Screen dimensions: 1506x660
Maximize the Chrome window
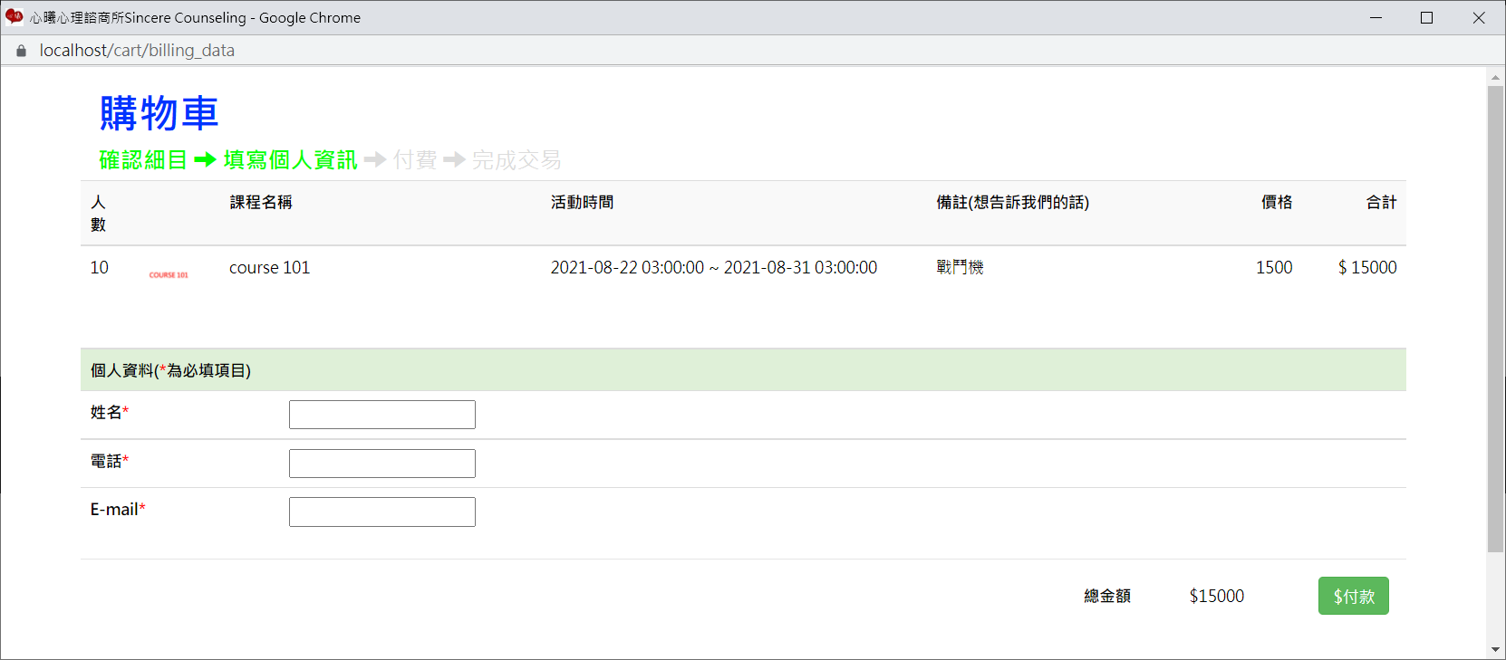[1426, 17]
